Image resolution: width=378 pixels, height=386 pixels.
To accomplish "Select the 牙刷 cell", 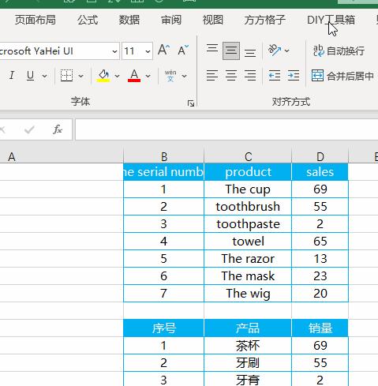I will (248, 363).
